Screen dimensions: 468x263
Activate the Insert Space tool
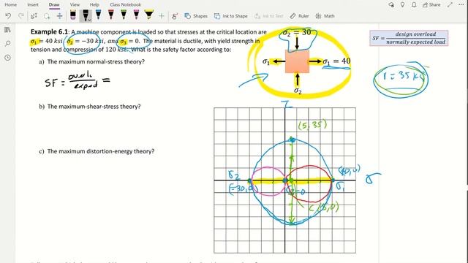[60, 16]
